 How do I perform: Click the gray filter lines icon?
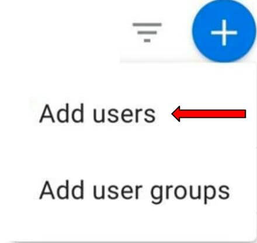(147, 33)
